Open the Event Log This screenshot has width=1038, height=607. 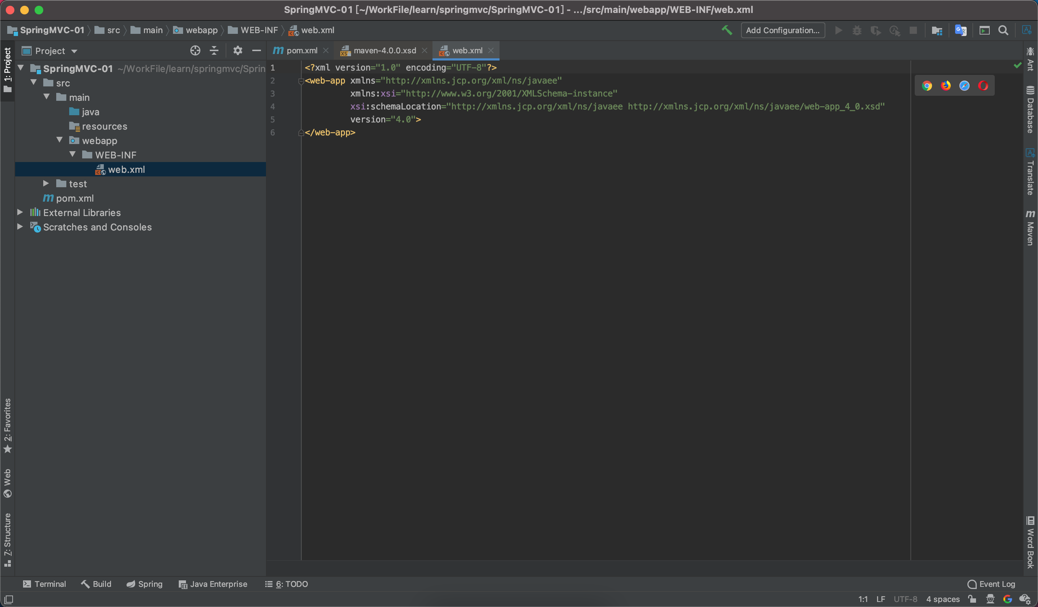click(x=992, y=584)
